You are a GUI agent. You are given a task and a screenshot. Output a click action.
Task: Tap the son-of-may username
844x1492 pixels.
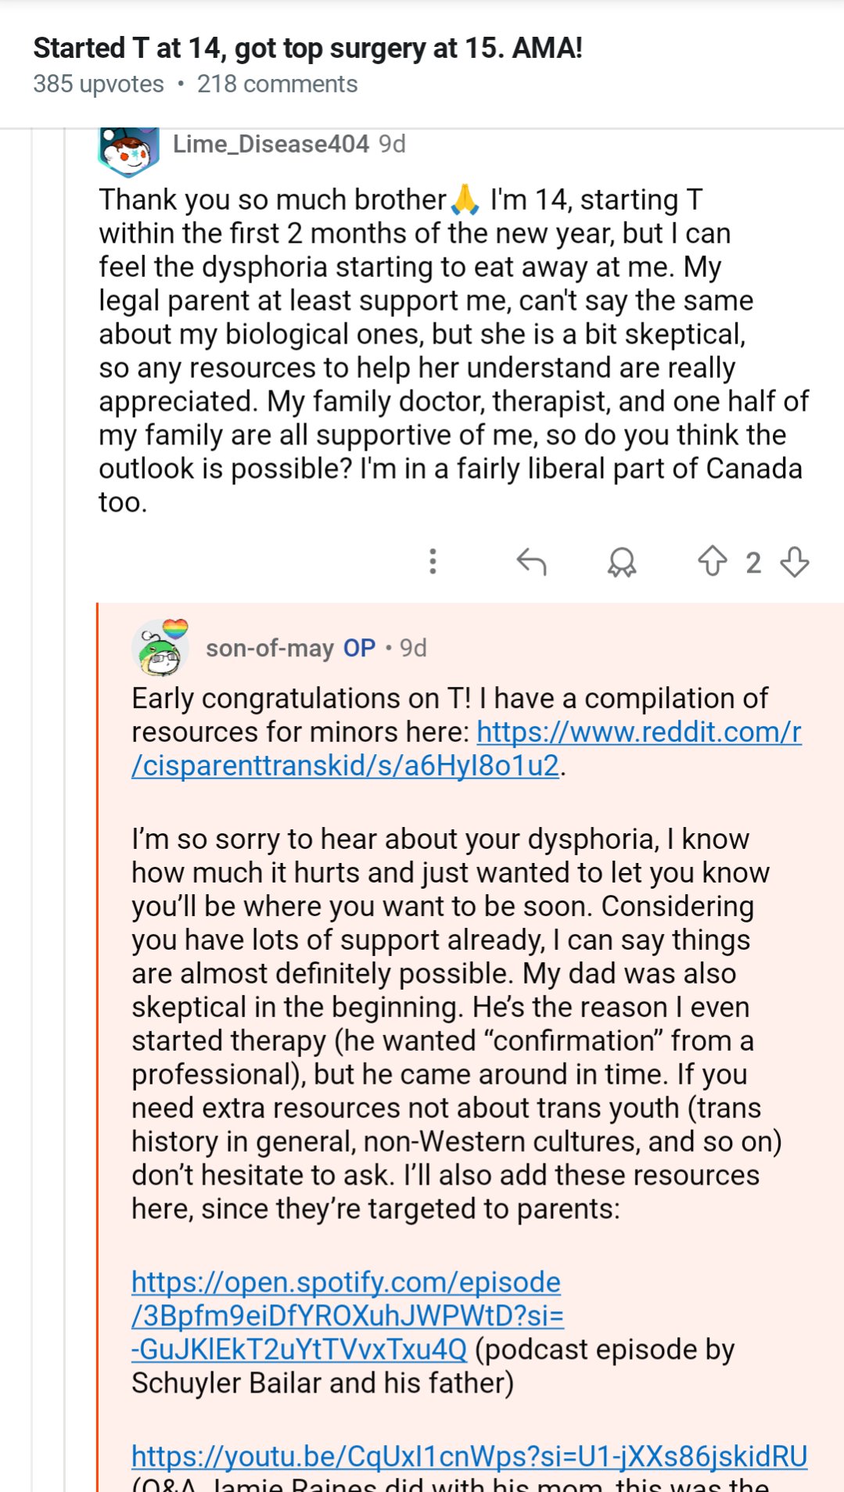point(270,649)
